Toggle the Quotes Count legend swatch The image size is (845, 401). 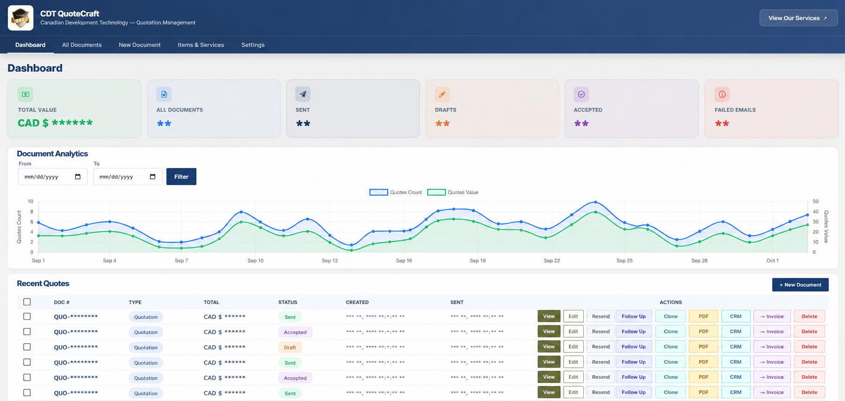379,192
